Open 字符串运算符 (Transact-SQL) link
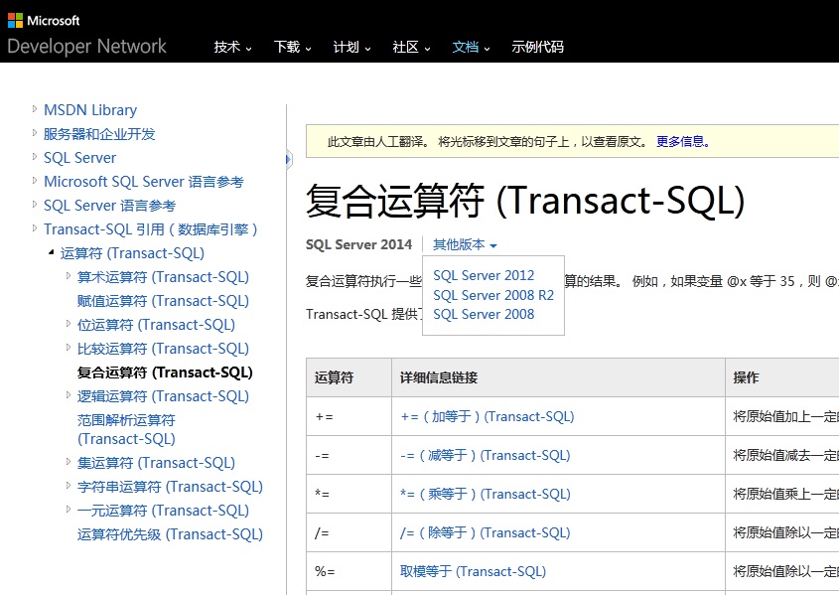This screenshot has height=595, width=839. [x=170, y=487]
